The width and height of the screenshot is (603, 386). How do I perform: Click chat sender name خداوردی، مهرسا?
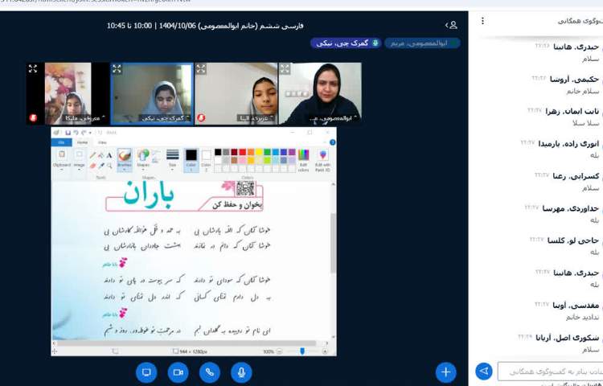click(x=570, y=208)
